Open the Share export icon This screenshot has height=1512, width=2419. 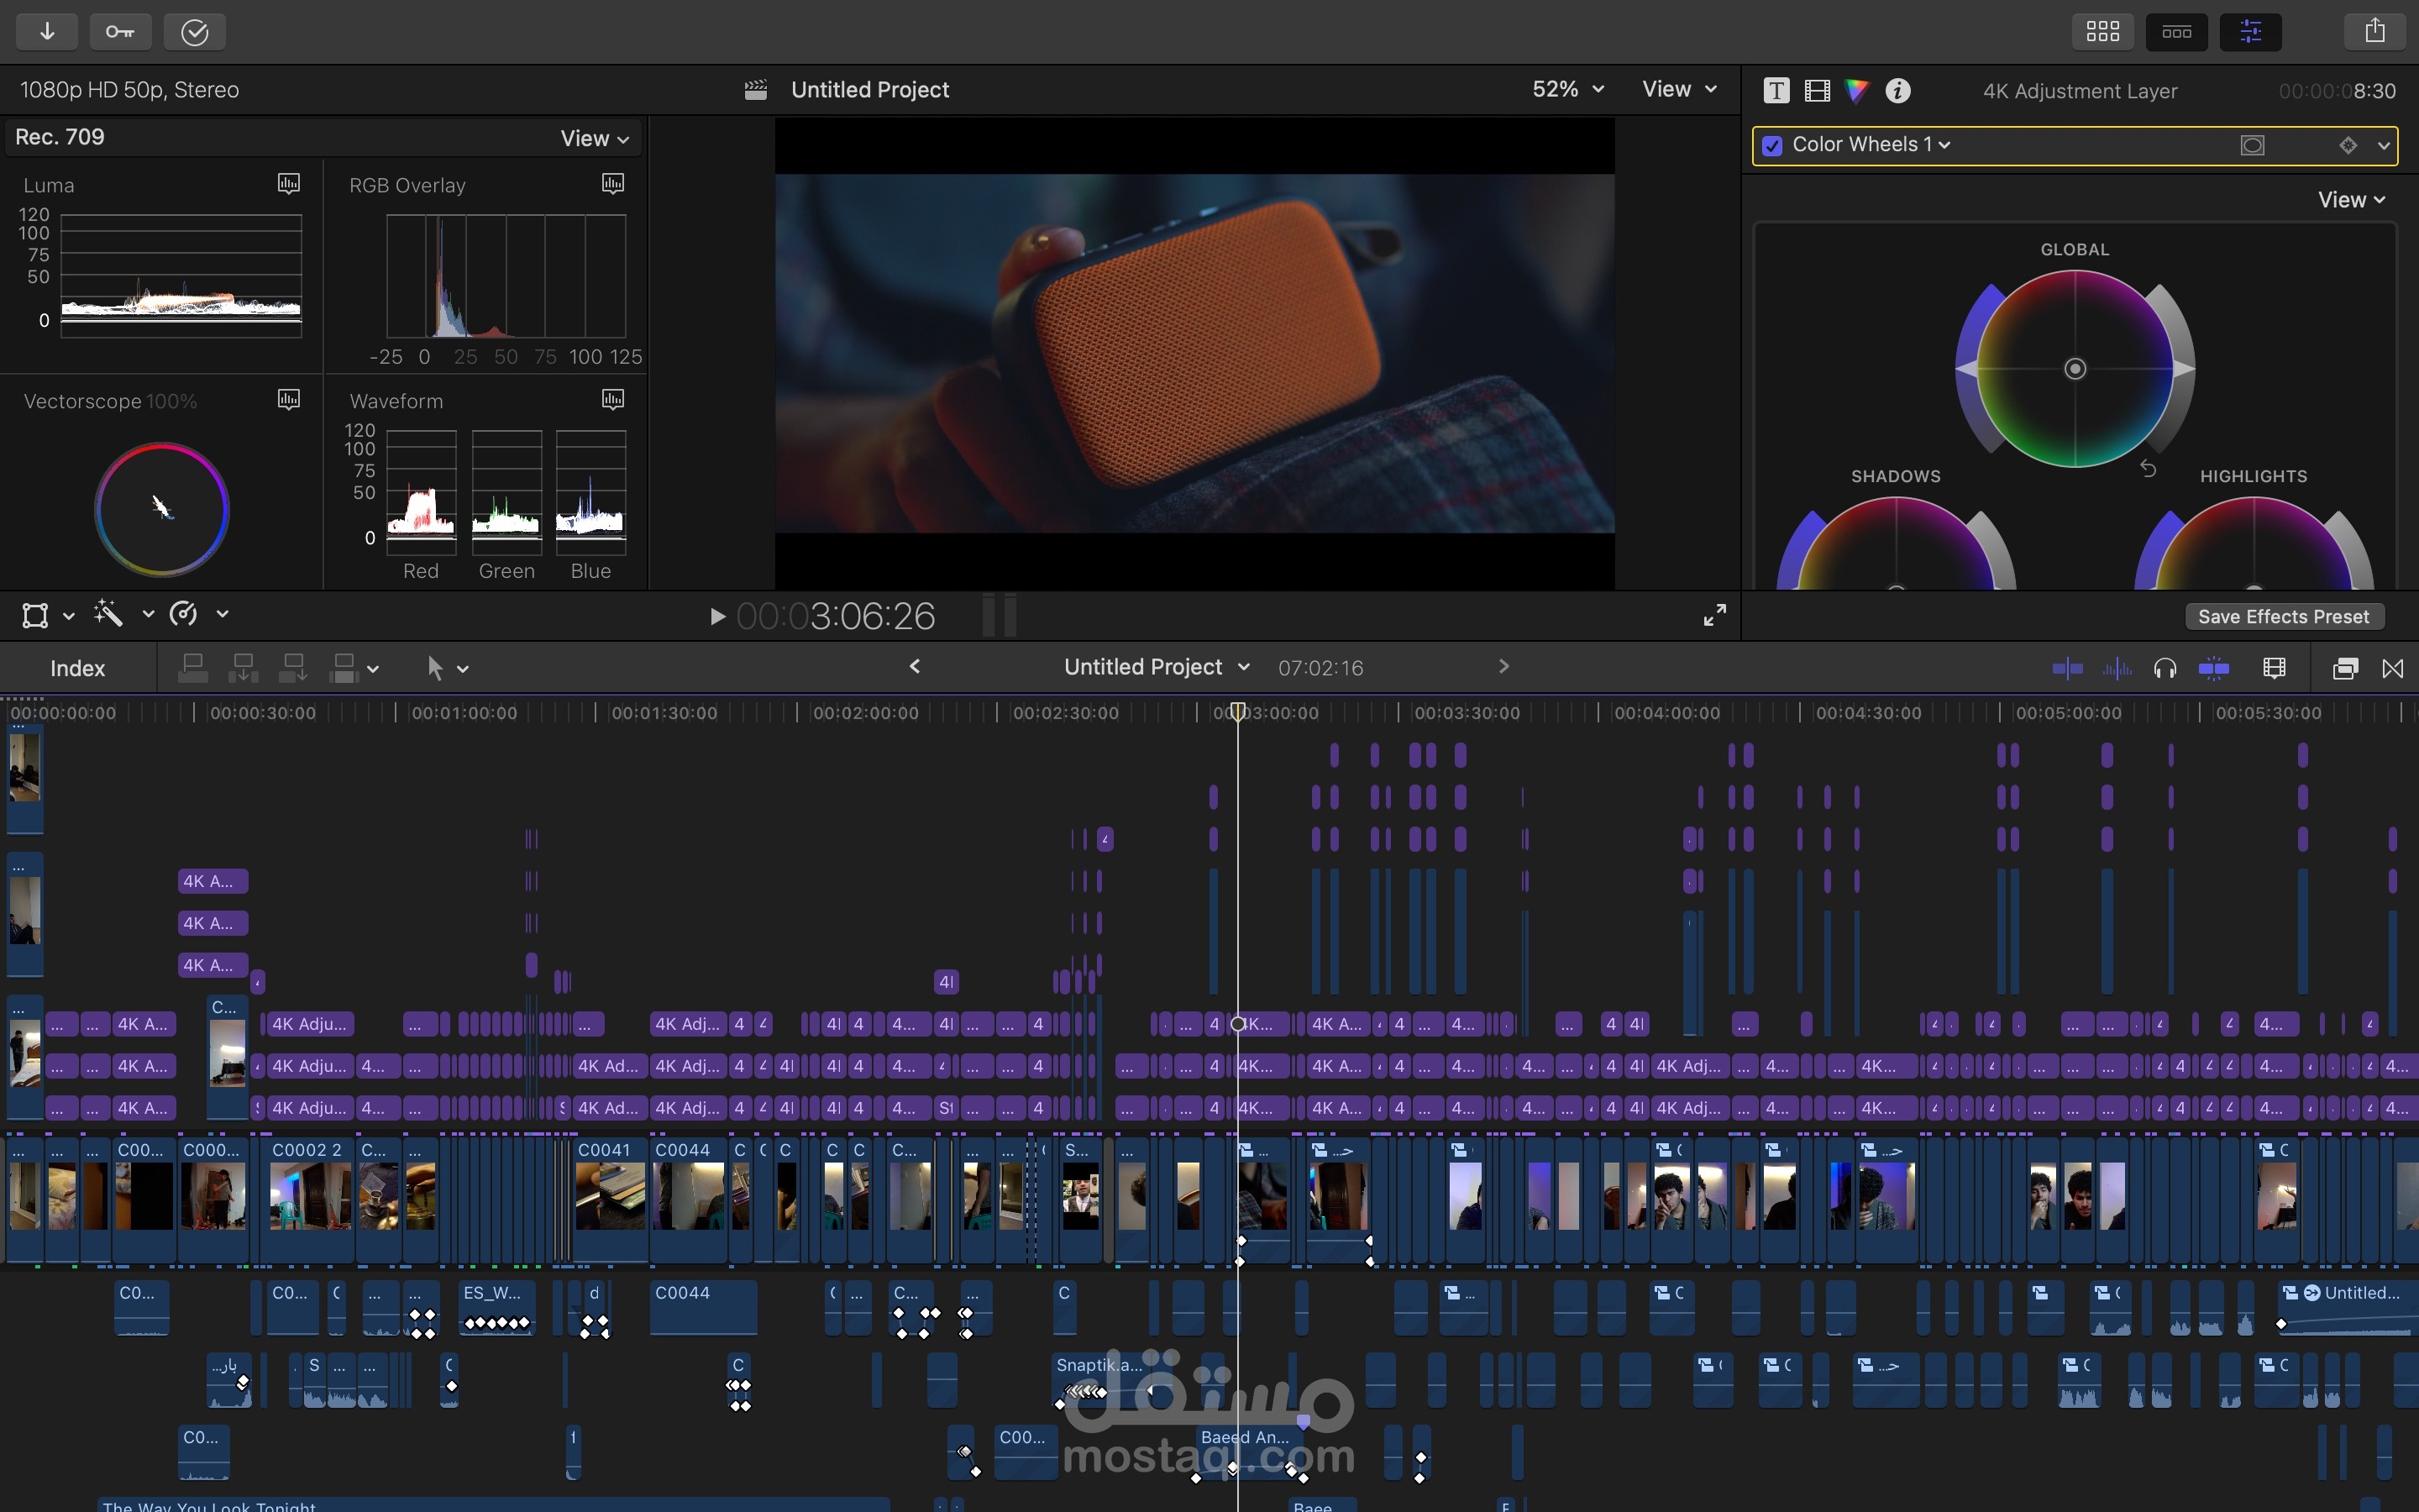(2375, 32)
